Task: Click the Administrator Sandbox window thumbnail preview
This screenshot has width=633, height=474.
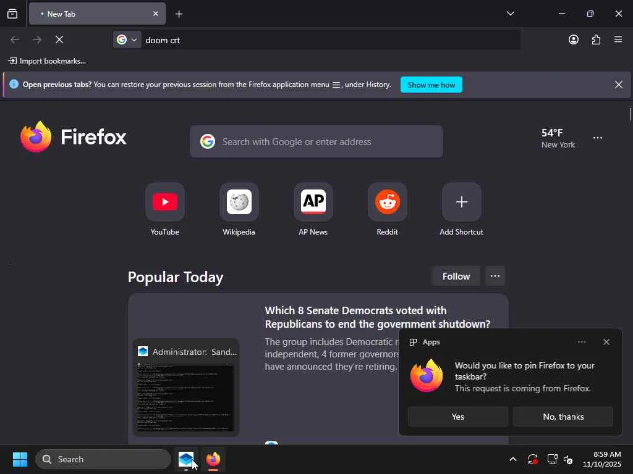Action: (185, 388)
